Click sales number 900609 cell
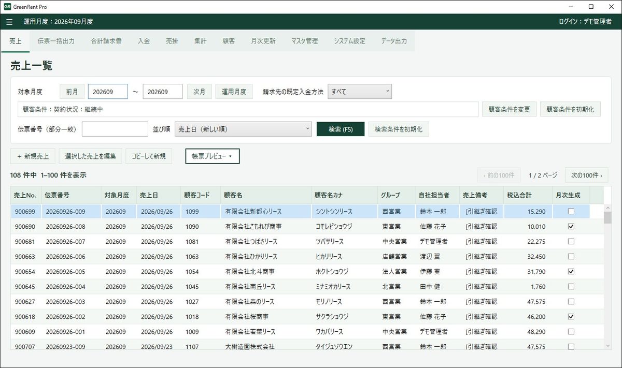The width and height of the screenshot is (622, 368). pos(26,331)
